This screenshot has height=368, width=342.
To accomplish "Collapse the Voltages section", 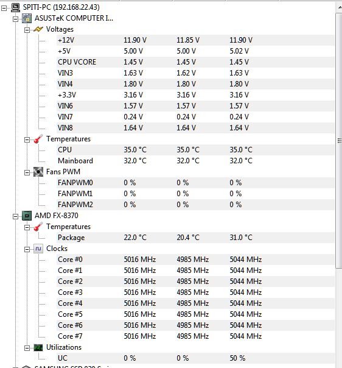I will pyautogui.click(x=27, y=30).
